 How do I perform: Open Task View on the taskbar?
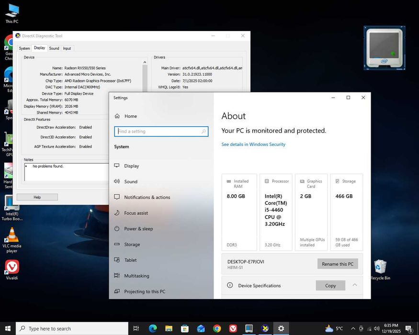pyautogui.click(x=136, y=328)
